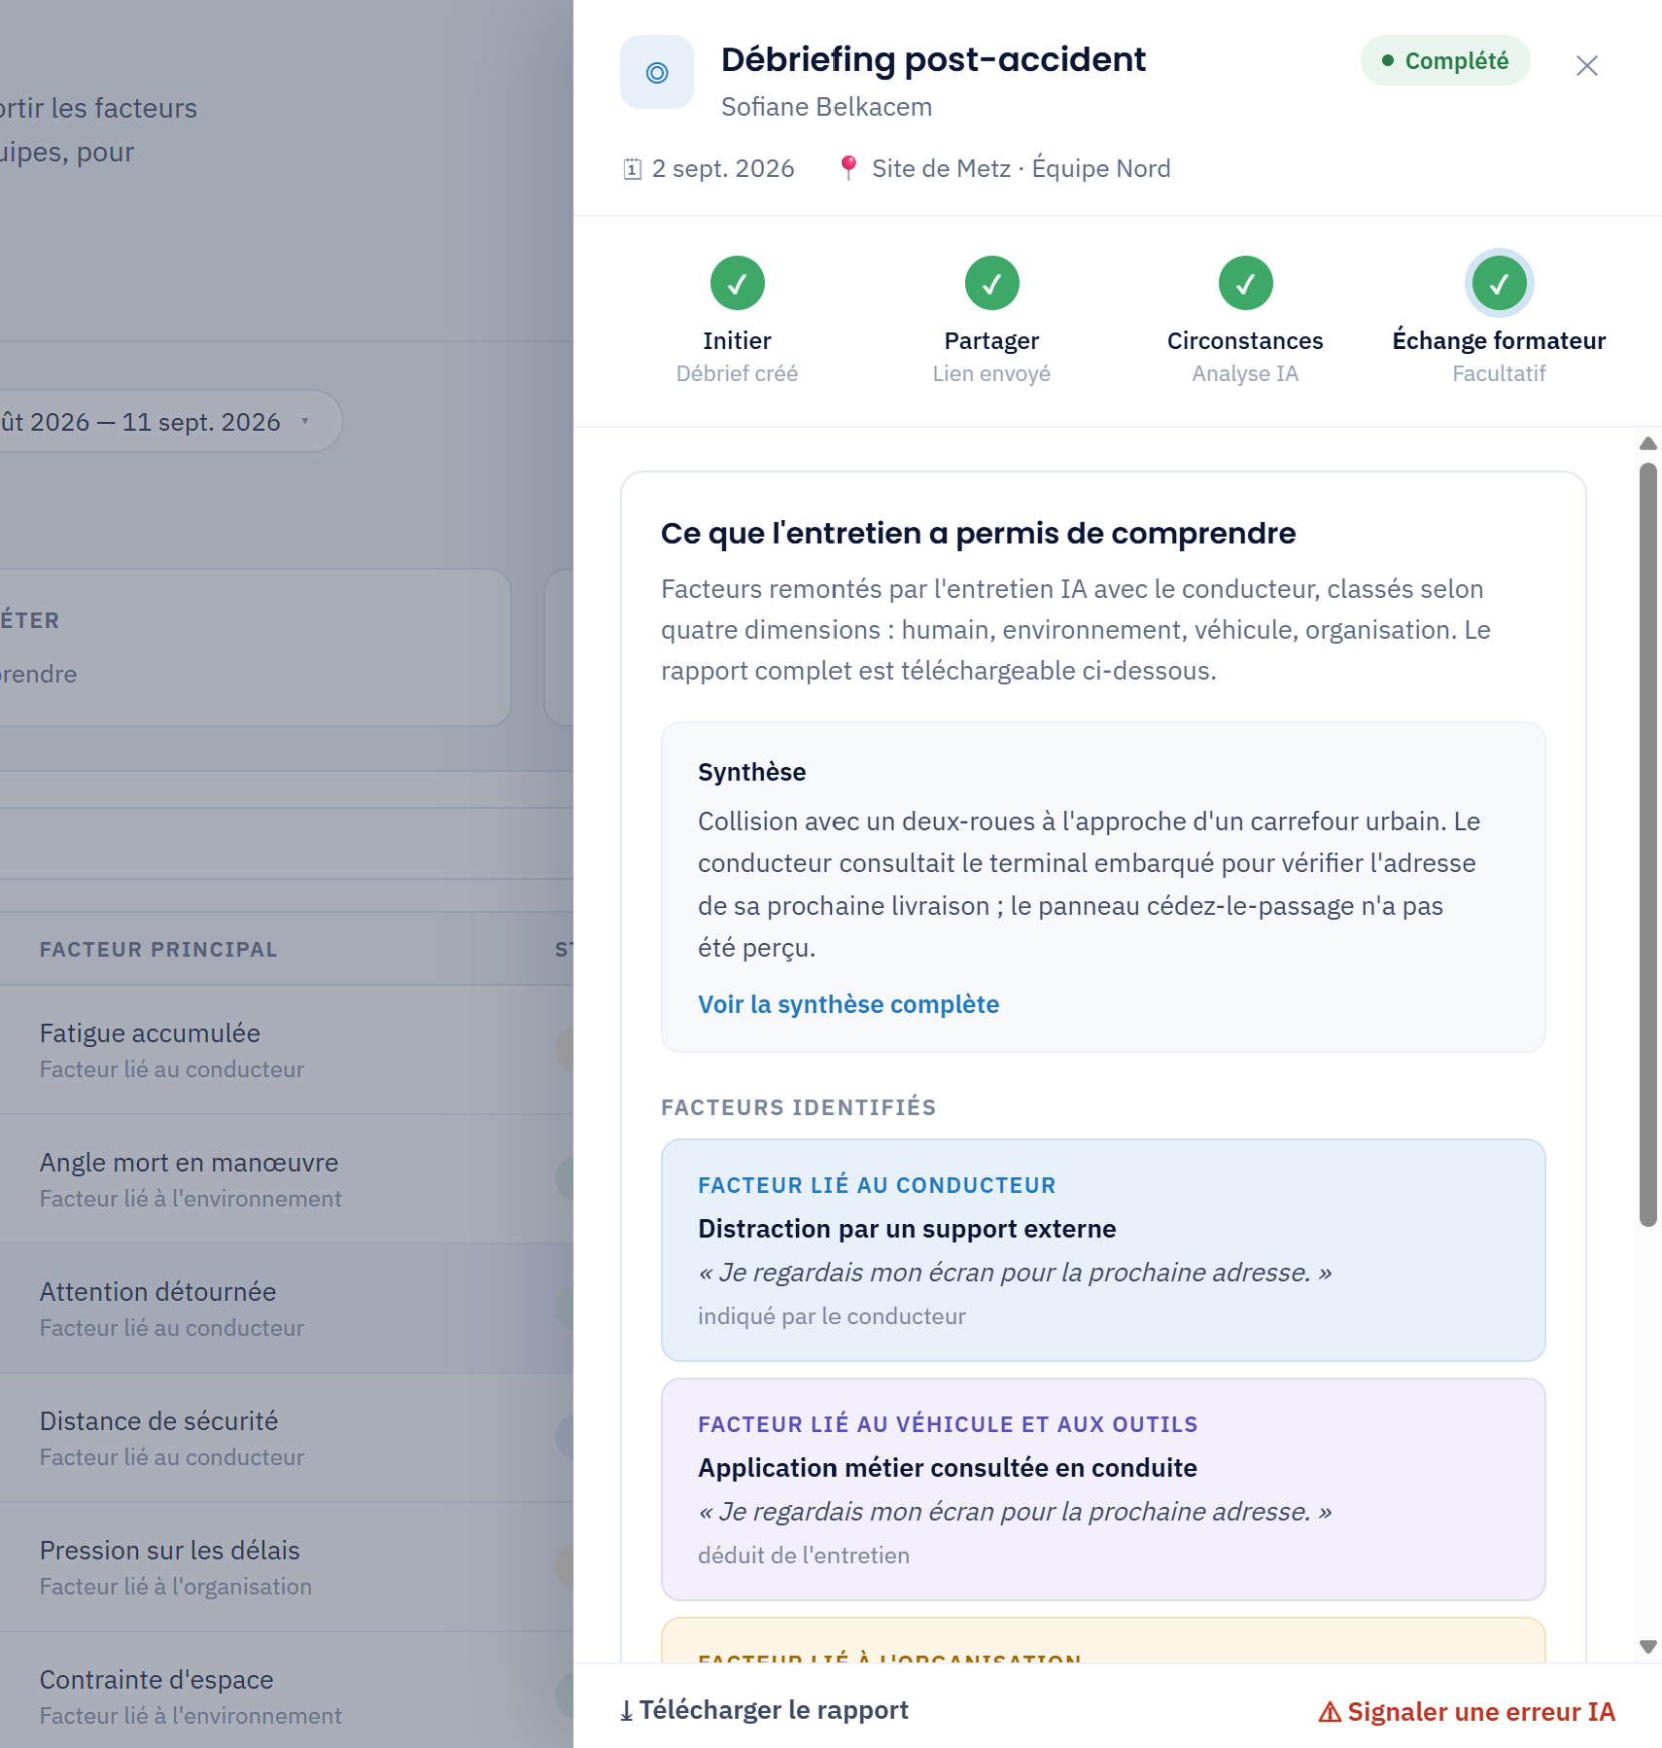
Task: Select the Pression sur les délais row
Action: click(x=287, y=1567)
